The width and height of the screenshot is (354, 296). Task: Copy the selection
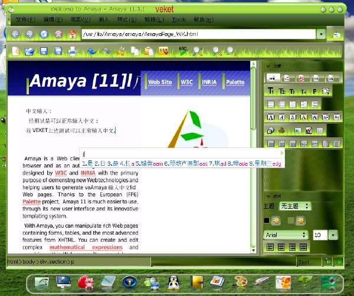[x=135, y=51]
